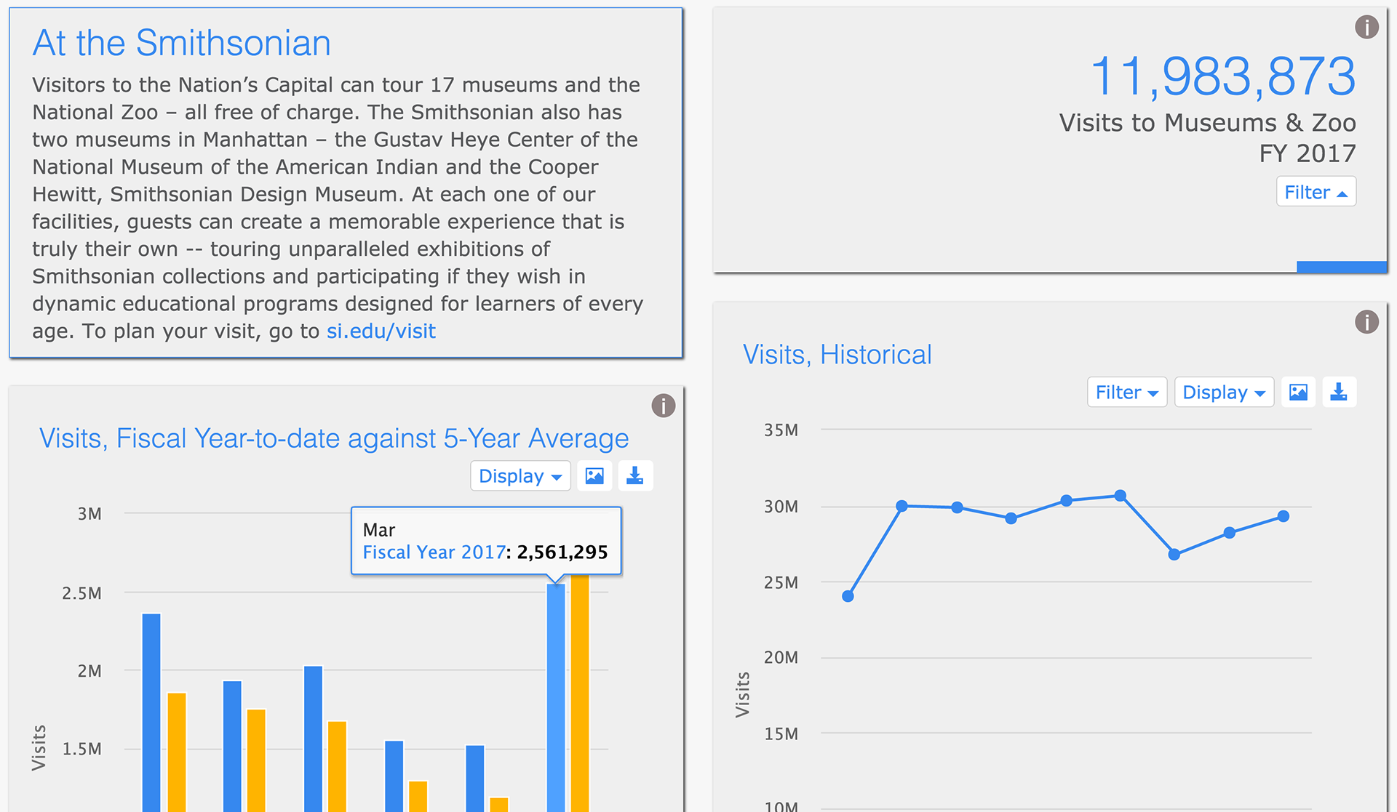Click the Visits, Historical title
Screen dimensions: 1397x812
(x=837, y=355)
